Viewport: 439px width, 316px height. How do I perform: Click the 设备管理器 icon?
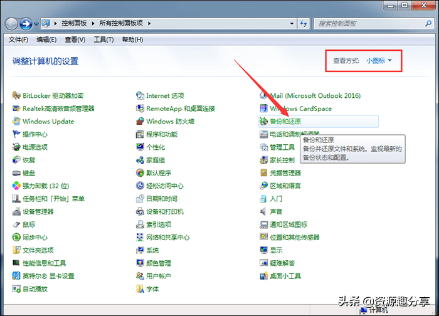coord(16,211)
